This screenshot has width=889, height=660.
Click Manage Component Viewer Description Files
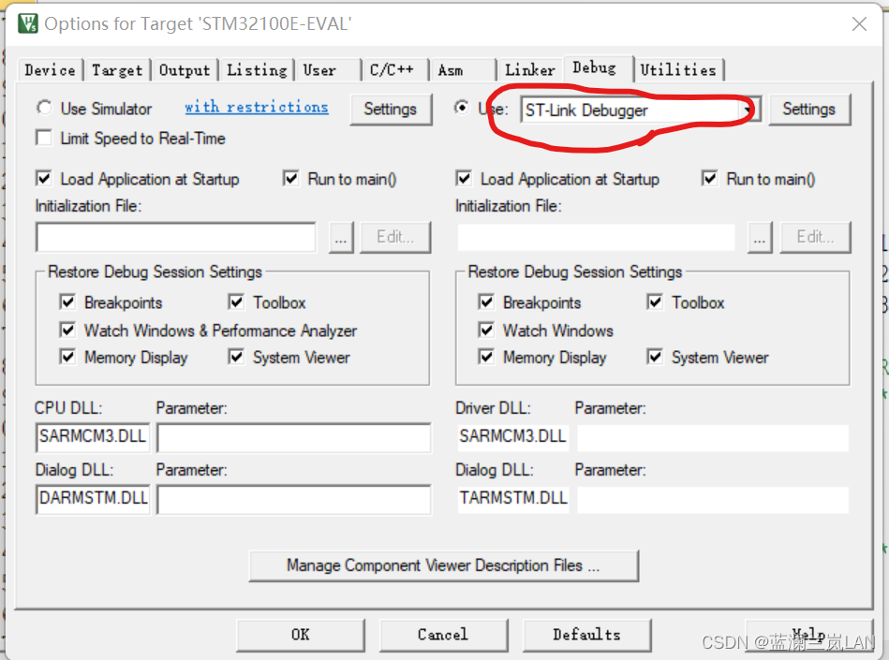click(x=443, y=565)
